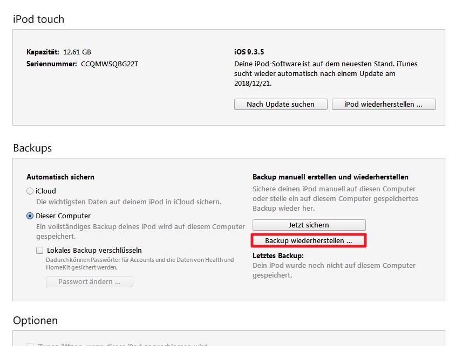Start backup with Jetzt sichern
Image resolution: width=449 pixels, height=346 pixels.
(x=309, y=225)
